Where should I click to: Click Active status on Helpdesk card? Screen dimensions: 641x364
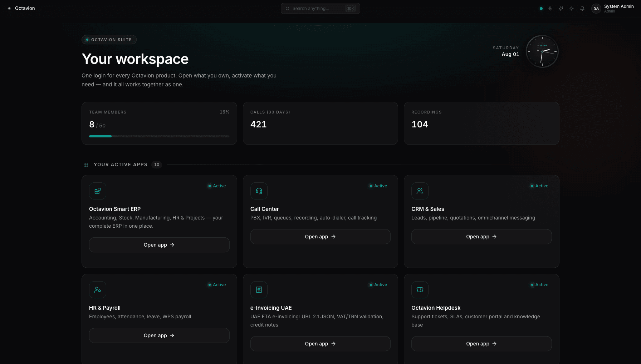539,285
